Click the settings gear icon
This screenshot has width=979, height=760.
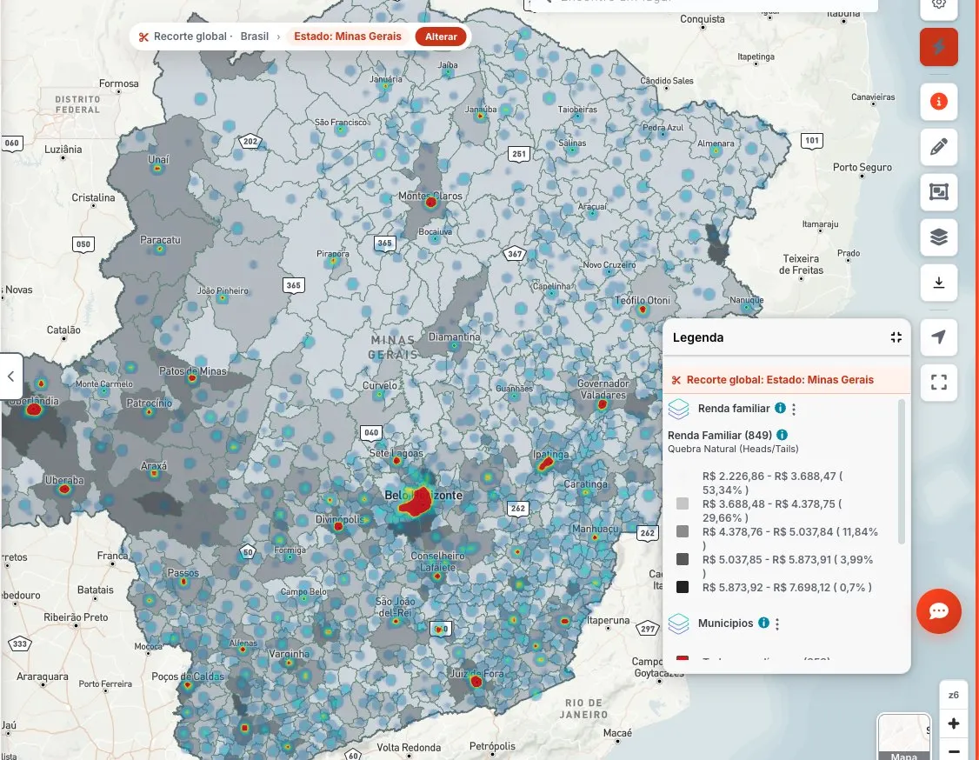pos(938,3)
